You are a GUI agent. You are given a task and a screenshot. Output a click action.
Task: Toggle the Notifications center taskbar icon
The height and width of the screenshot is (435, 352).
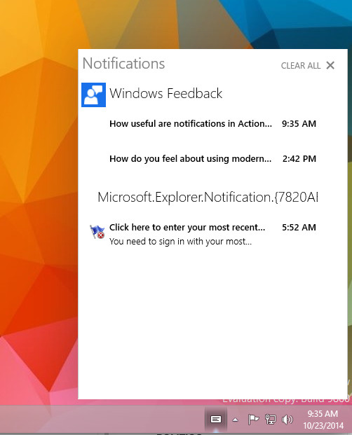point(216,419)
